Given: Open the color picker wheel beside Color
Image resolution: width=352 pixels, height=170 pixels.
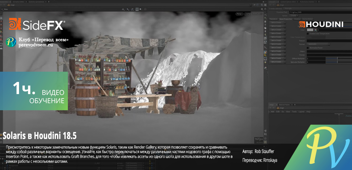Looking at the screenshot, I should tap(315, 30).
